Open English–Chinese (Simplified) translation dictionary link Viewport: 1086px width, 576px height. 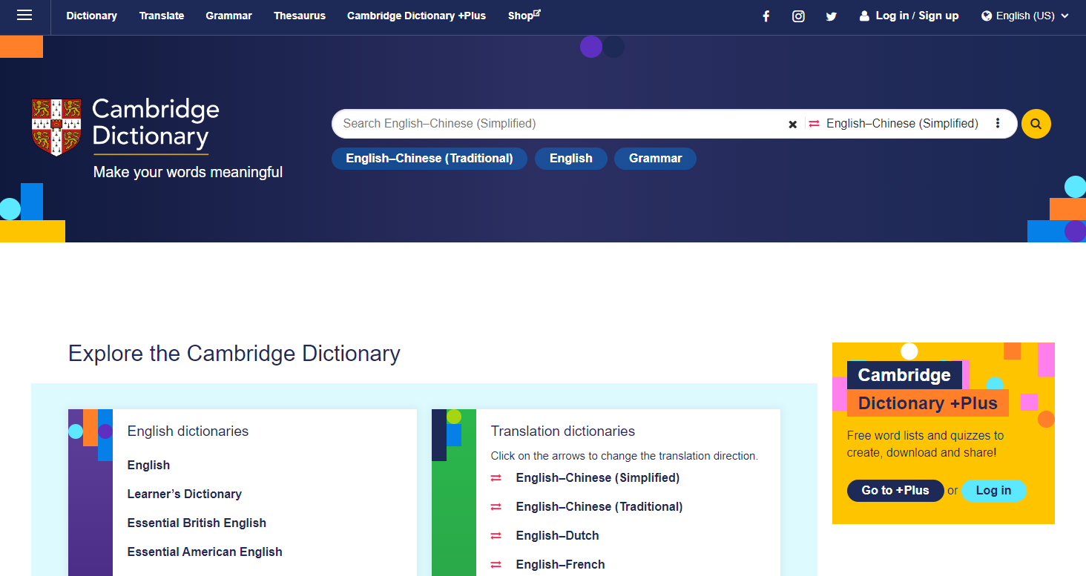(598, 478)
